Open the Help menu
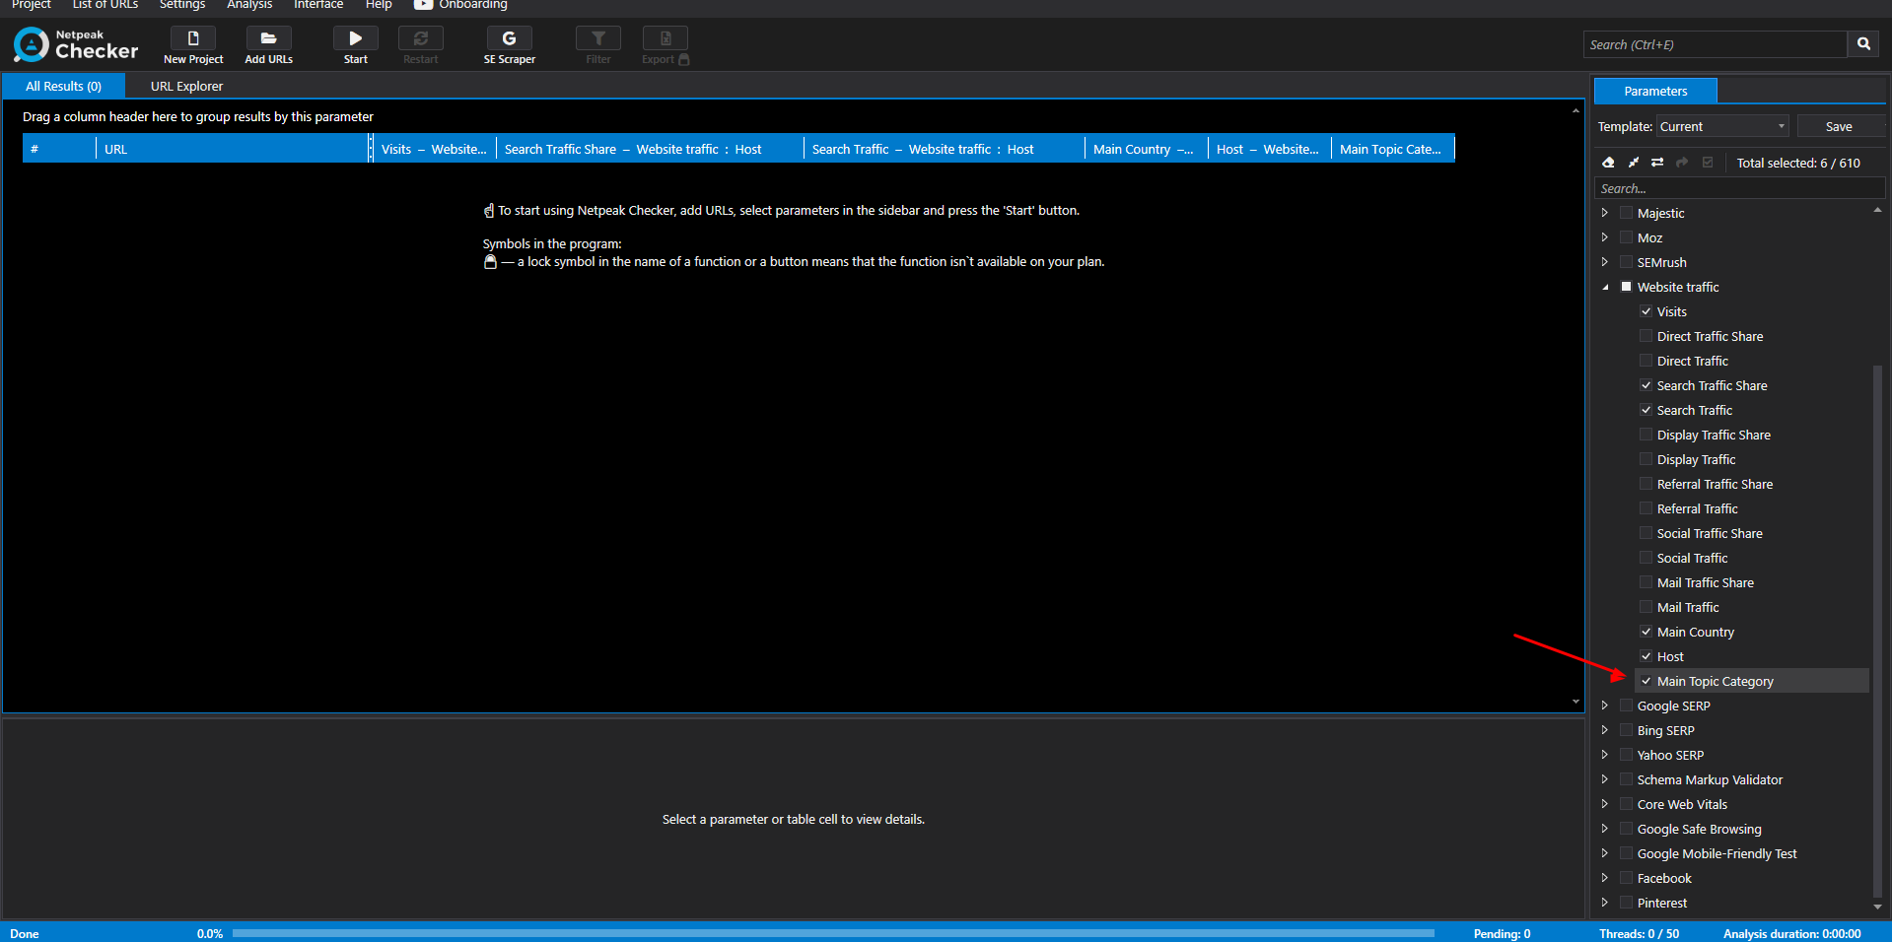The height and width of the screenshot is (942, 1892). [x=379, y=5]
